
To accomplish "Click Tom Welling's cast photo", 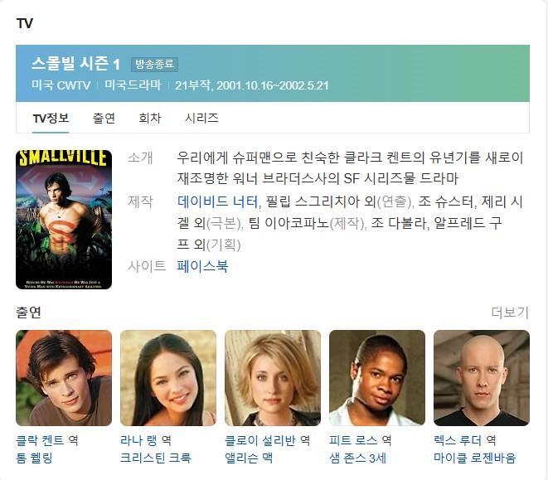I will pyautogui.click(x=64, y=378).
